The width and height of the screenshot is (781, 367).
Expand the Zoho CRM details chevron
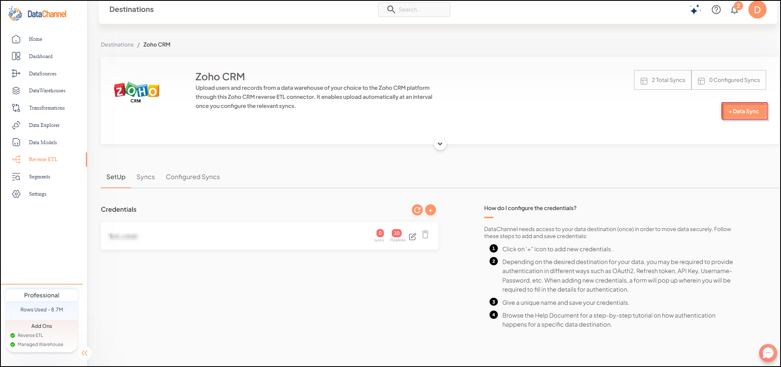click(440, 144)
